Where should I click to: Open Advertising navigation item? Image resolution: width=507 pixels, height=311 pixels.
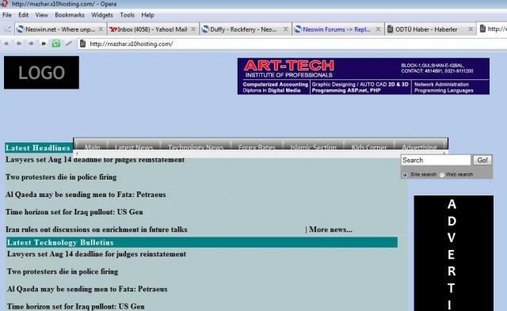point(419,147)
